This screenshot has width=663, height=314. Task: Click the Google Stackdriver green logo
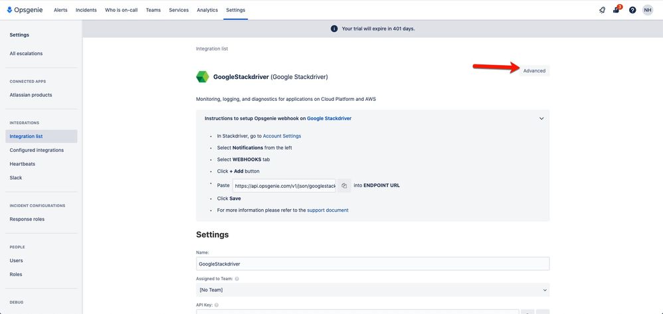click(203, 76)
